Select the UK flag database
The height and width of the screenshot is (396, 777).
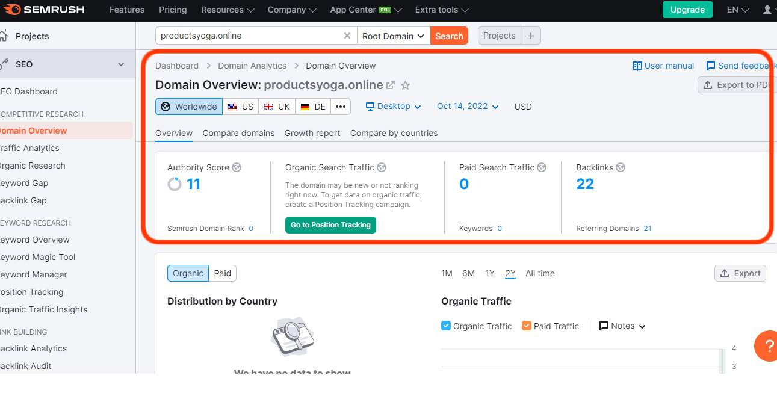[x=277, y=107]
